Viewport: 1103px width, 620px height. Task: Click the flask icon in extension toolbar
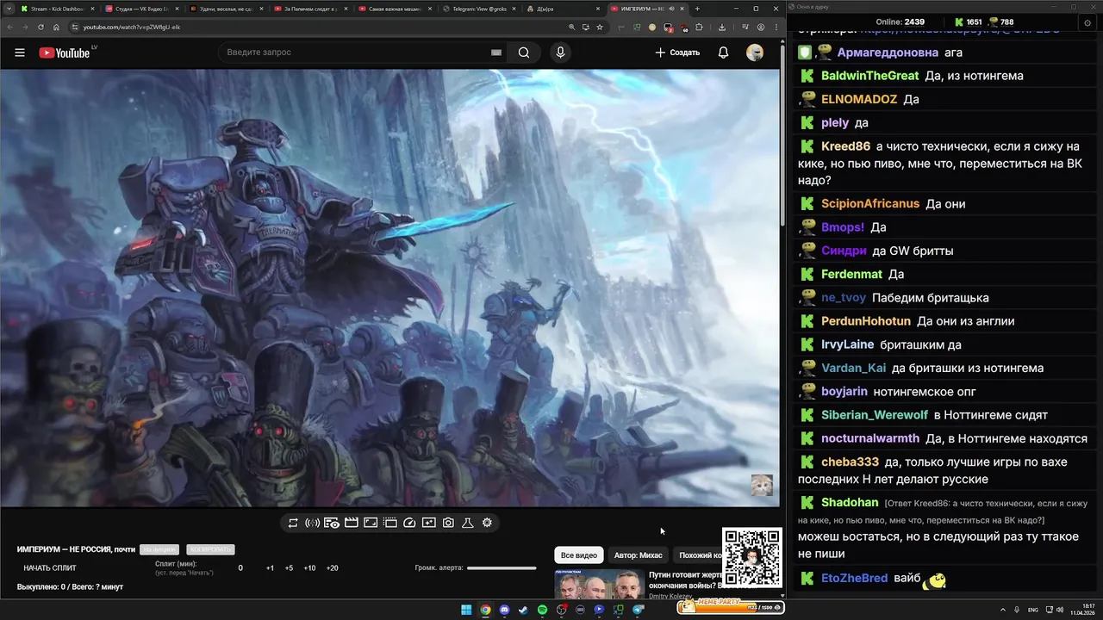468,523
